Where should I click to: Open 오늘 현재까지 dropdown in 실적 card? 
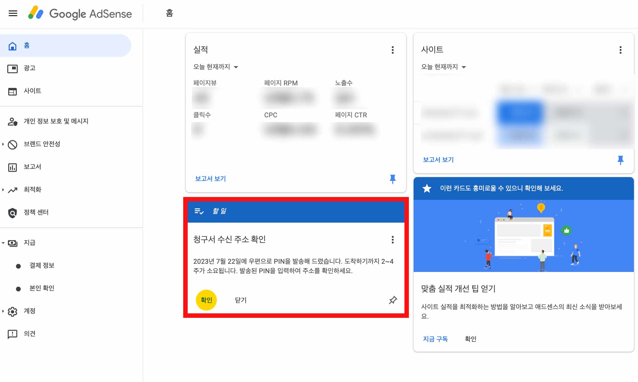tap(216, 67)
